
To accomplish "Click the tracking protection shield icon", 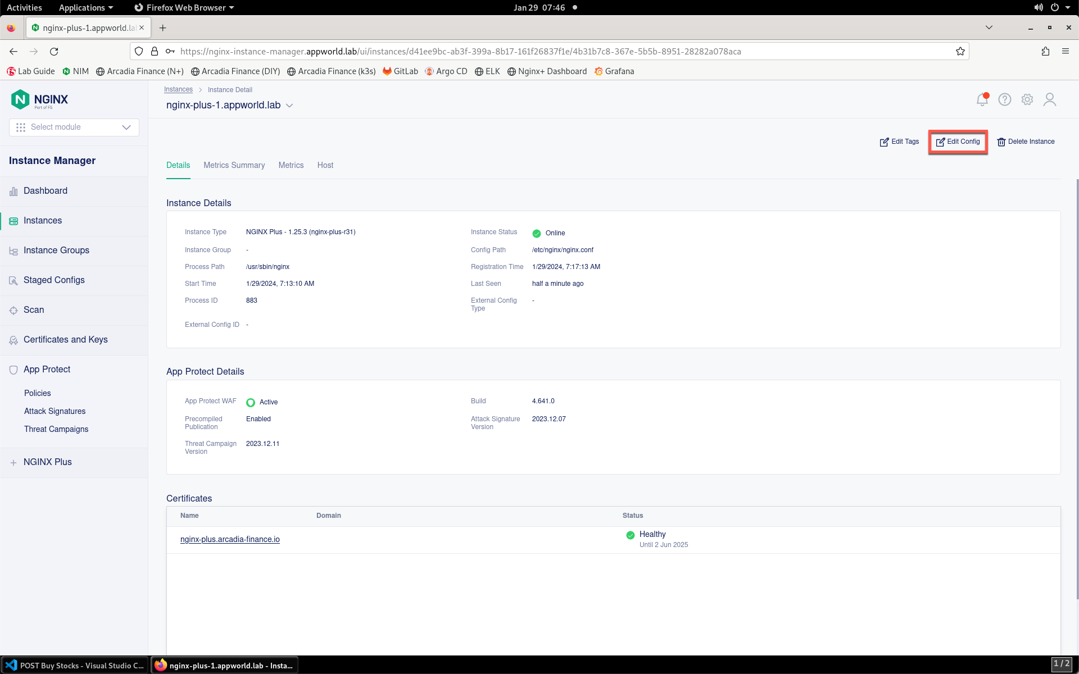I will click(139, 51).
